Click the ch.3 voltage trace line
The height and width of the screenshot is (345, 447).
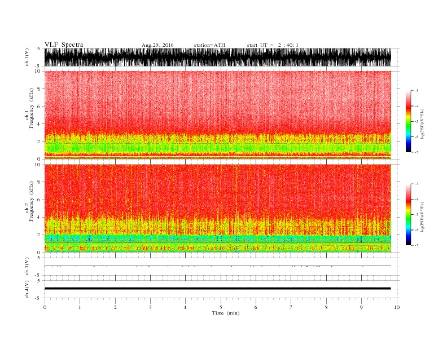[x=218, y=266]
